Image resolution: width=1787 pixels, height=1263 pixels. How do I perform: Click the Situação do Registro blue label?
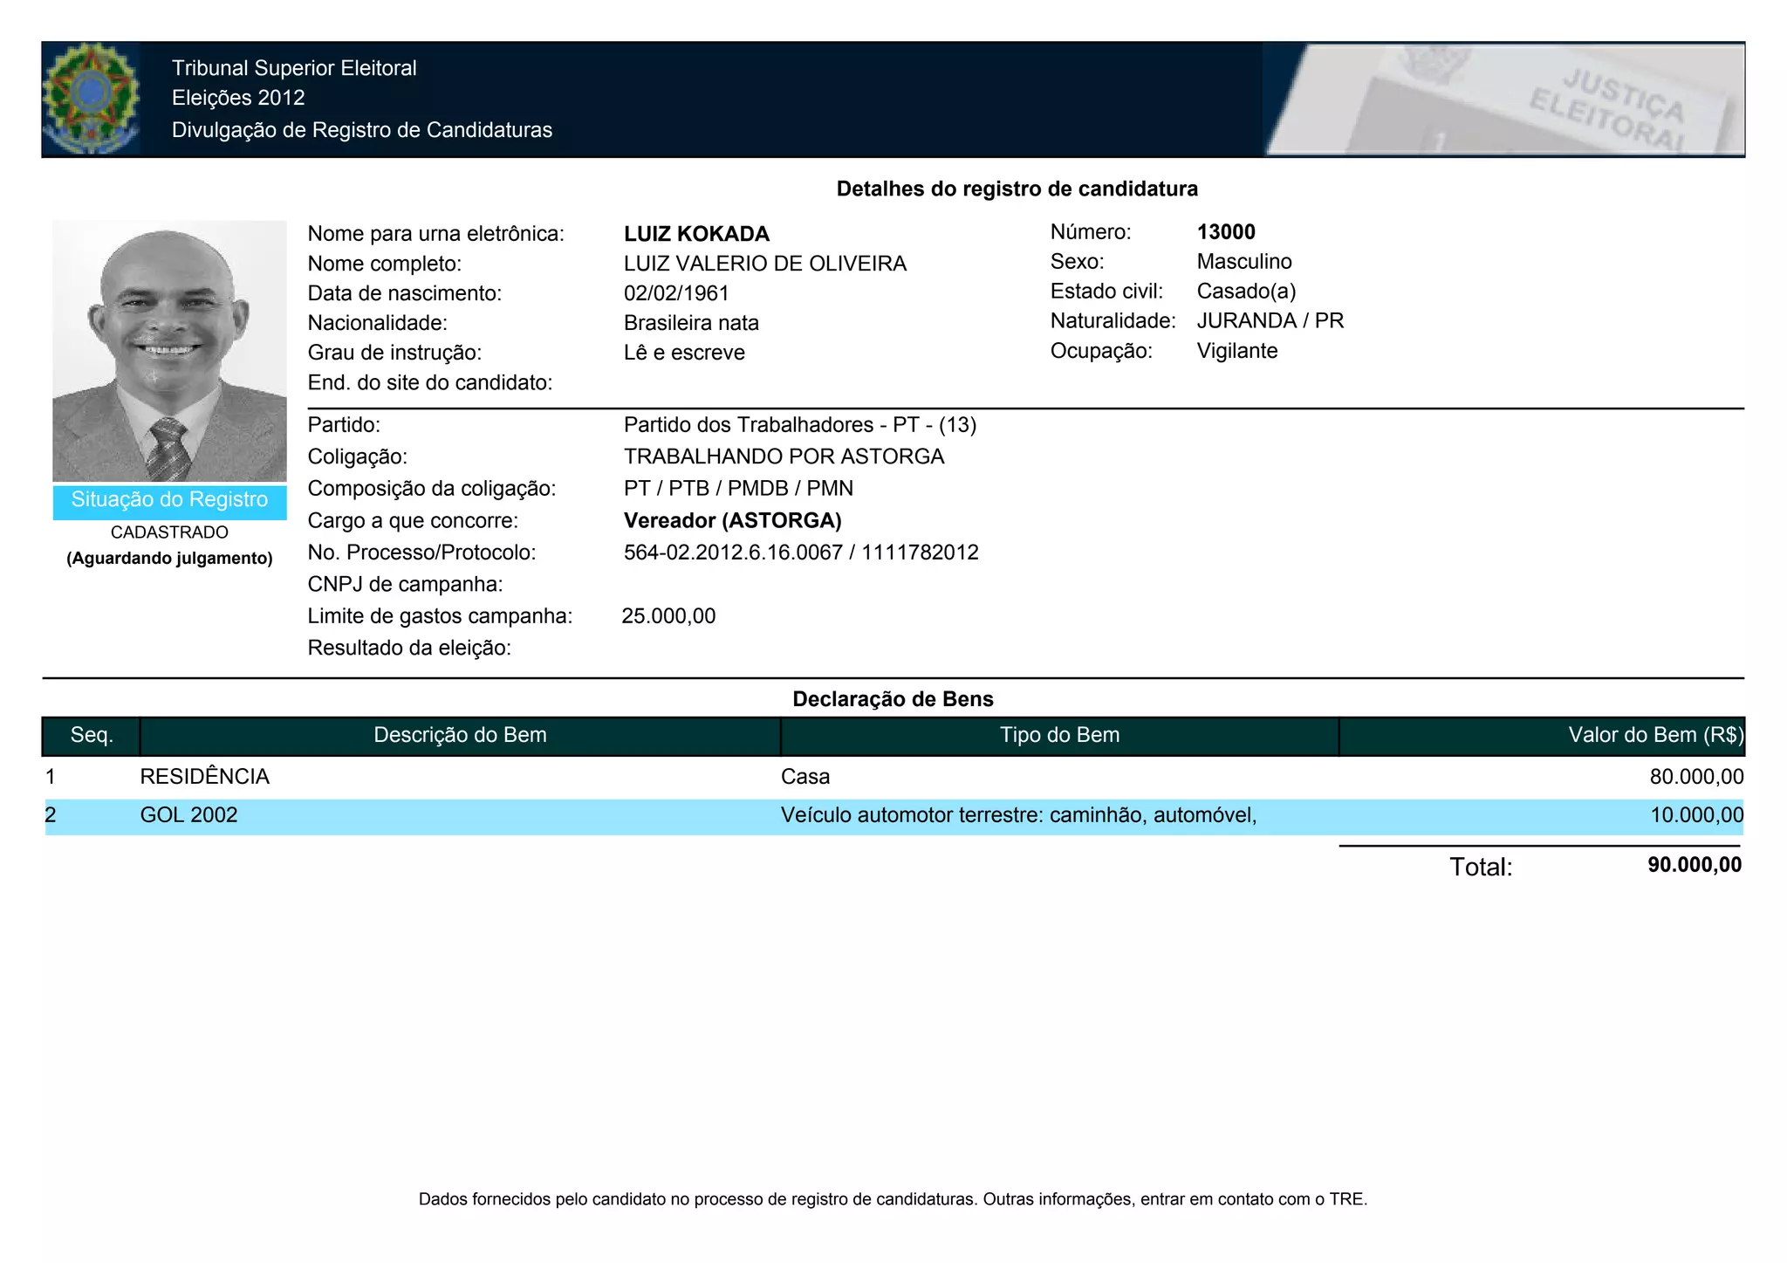coord(169,500)
